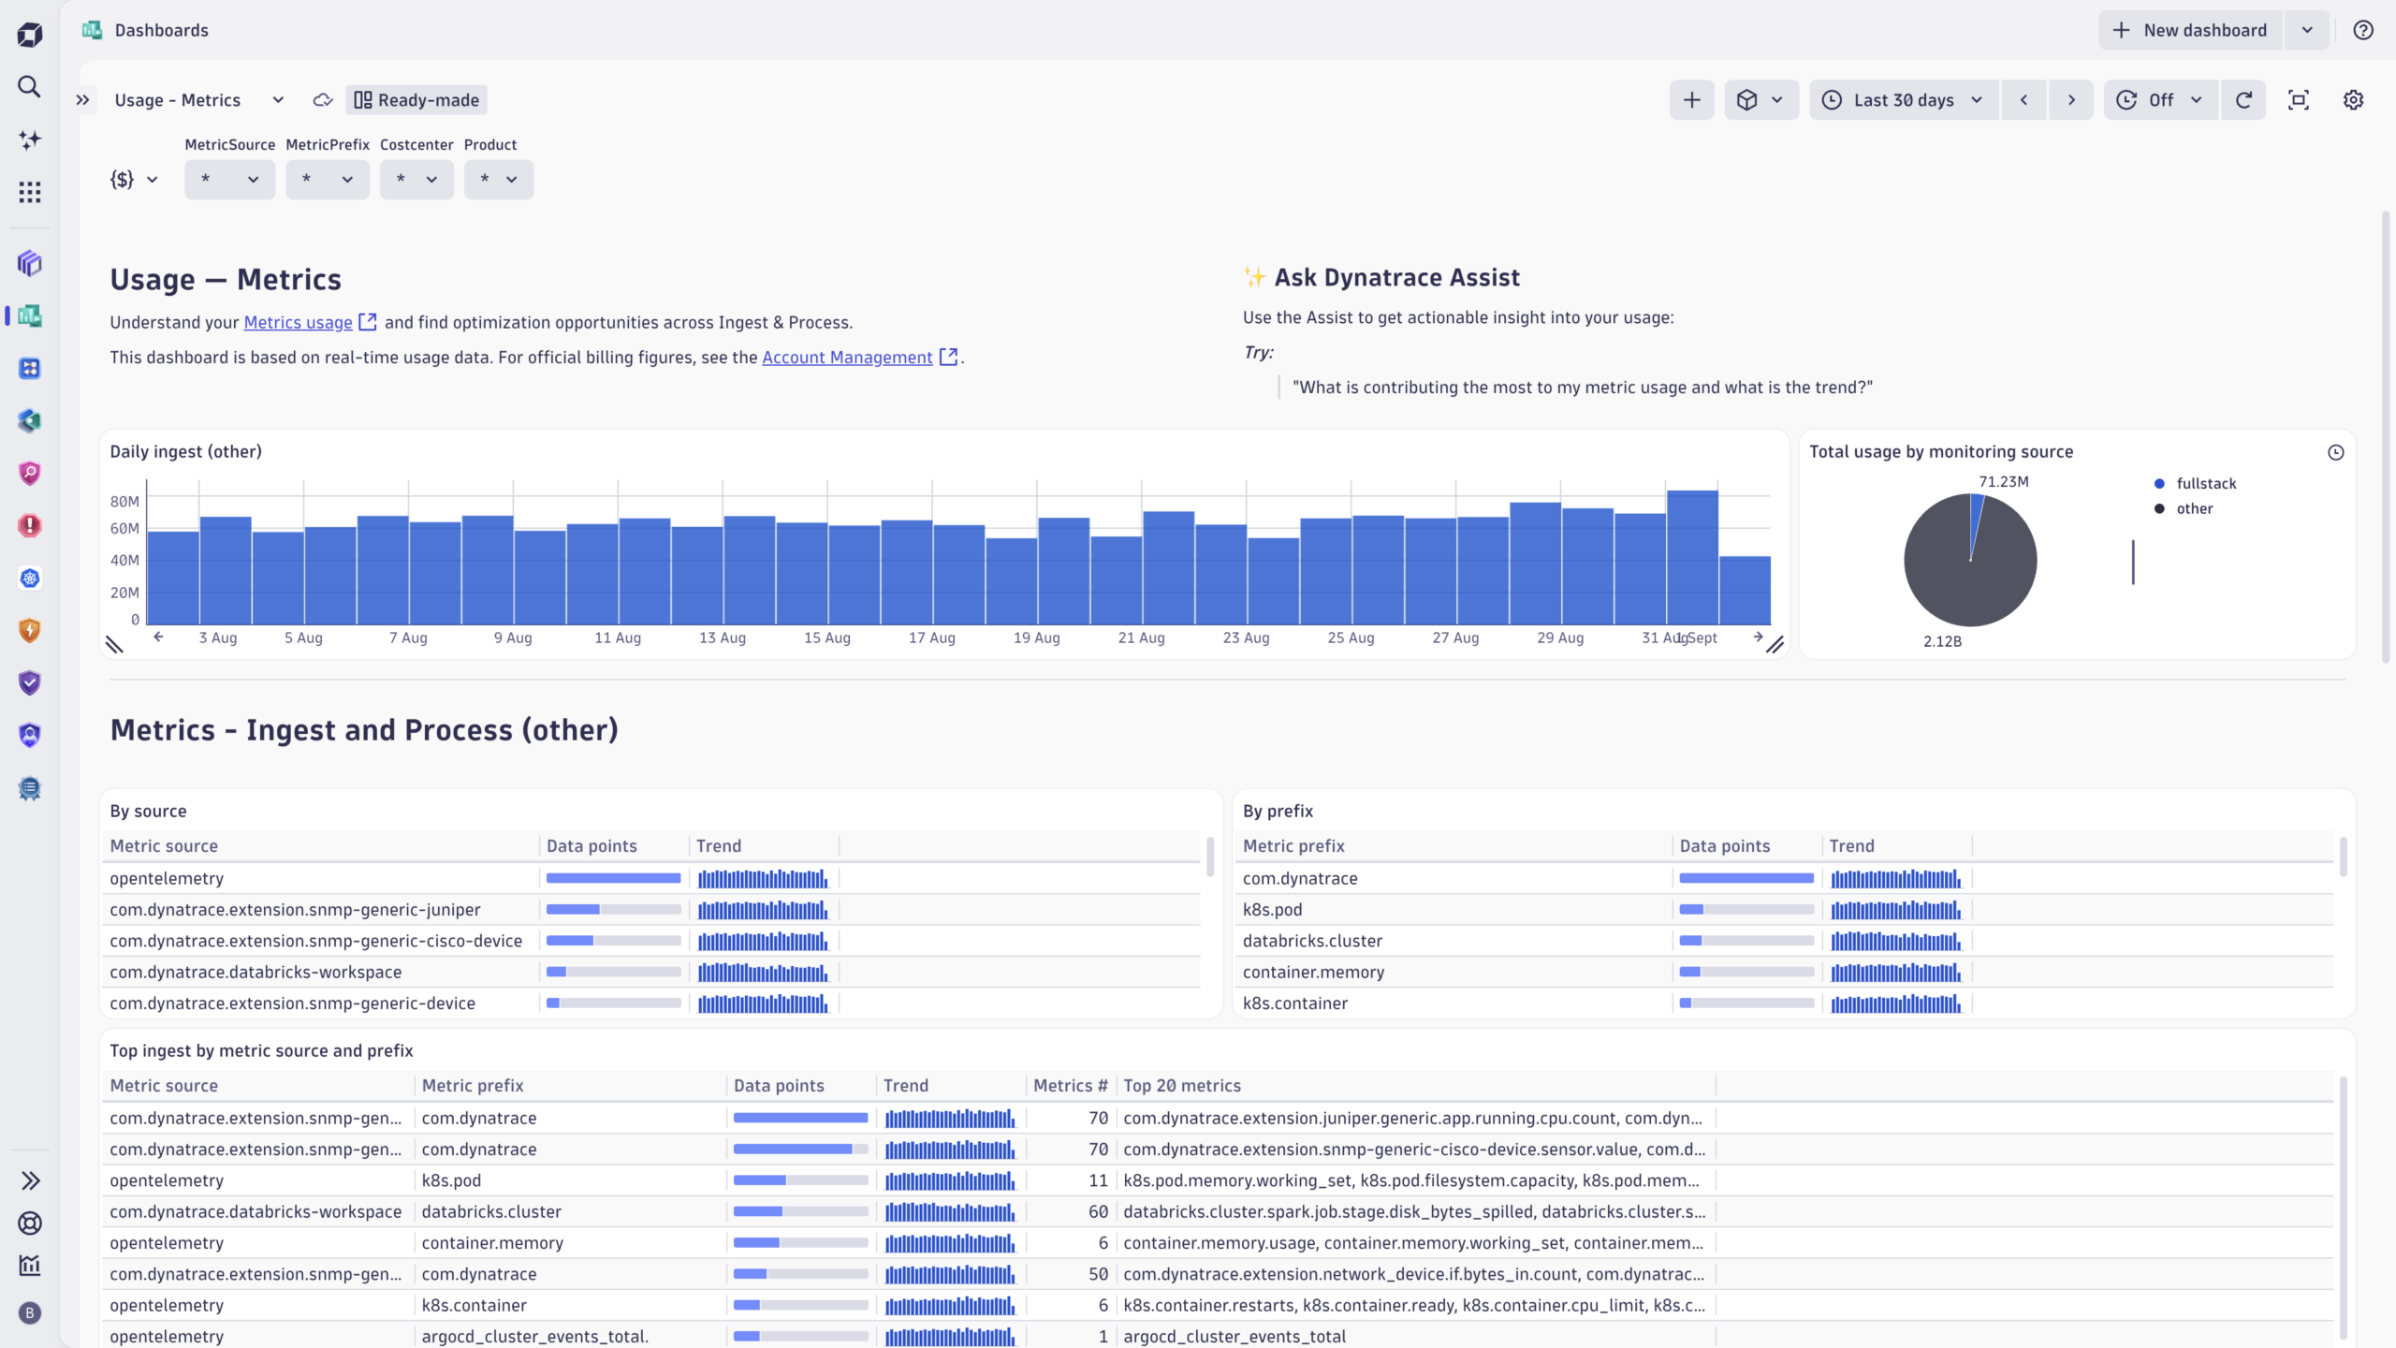Image resolution: width=2396 pixels, height=1348 pixels.
Task: Sort By source table by Metric source
Action: [x=164, y=846]
